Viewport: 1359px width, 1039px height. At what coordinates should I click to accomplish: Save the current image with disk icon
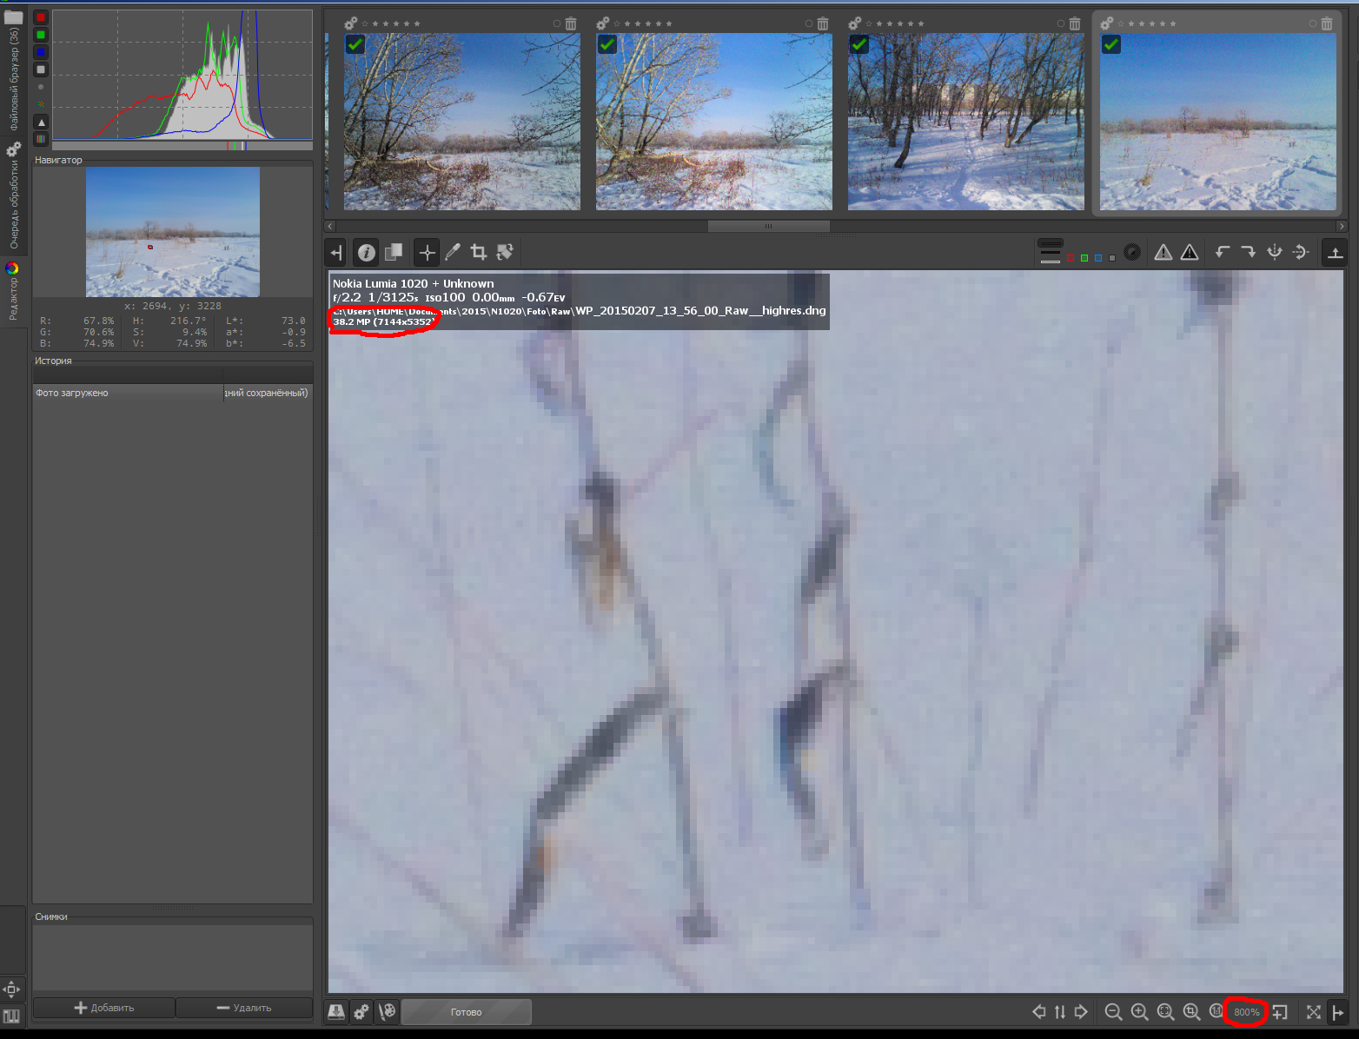click(x=336, y=1012)
